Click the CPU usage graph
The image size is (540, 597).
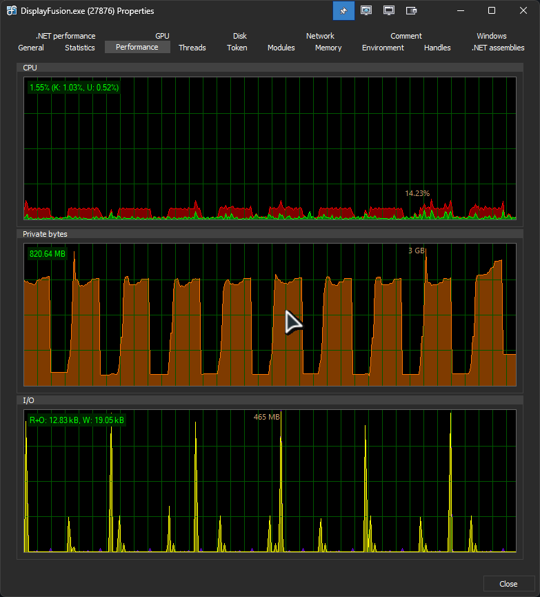click(x=270, y=148)
